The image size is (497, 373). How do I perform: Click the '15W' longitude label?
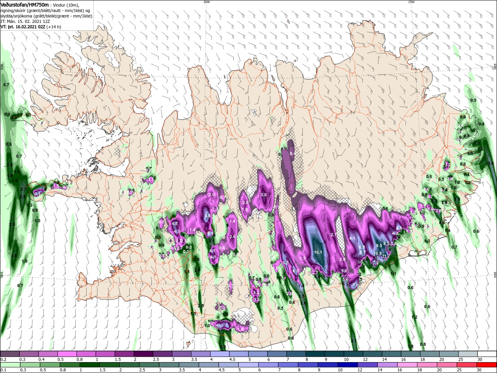[411, 2]
